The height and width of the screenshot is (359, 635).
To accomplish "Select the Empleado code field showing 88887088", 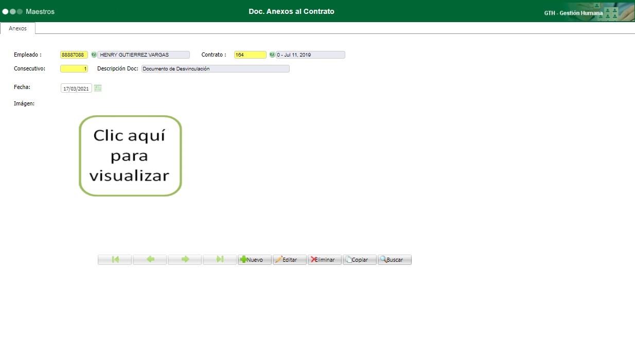I will pos(74,55).
